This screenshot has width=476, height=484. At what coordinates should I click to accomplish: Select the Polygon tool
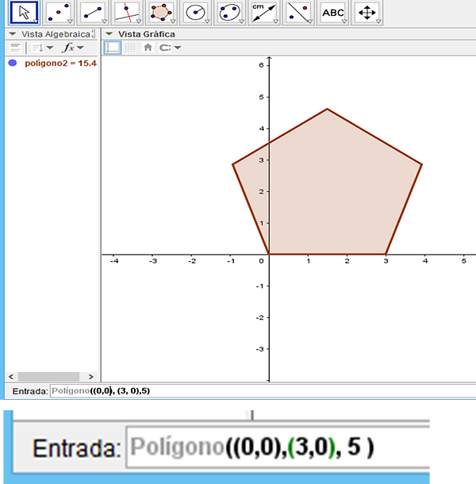coord(161,13)
